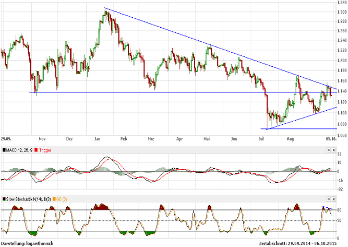Click the green Slow Stochastik legend square
This screenshot has width=348, height=247.
point(3,199)
